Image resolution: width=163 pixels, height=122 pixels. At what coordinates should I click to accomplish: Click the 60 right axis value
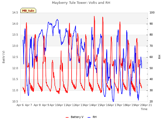151,57
